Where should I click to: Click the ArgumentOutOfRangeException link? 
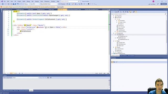tap(20, 7)
